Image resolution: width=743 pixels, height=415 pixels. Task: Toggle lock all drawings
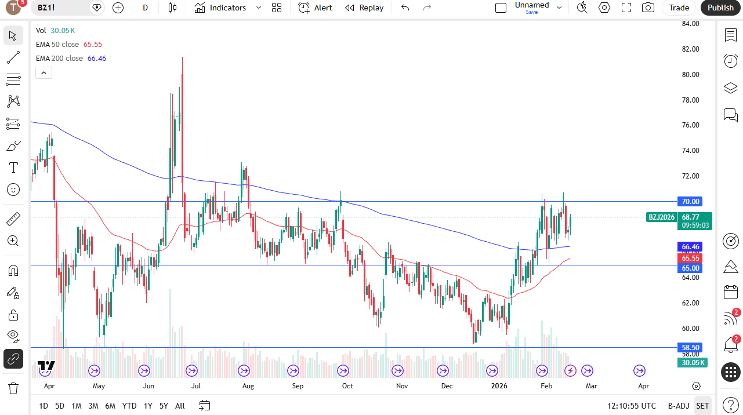[x=13, y=315]
